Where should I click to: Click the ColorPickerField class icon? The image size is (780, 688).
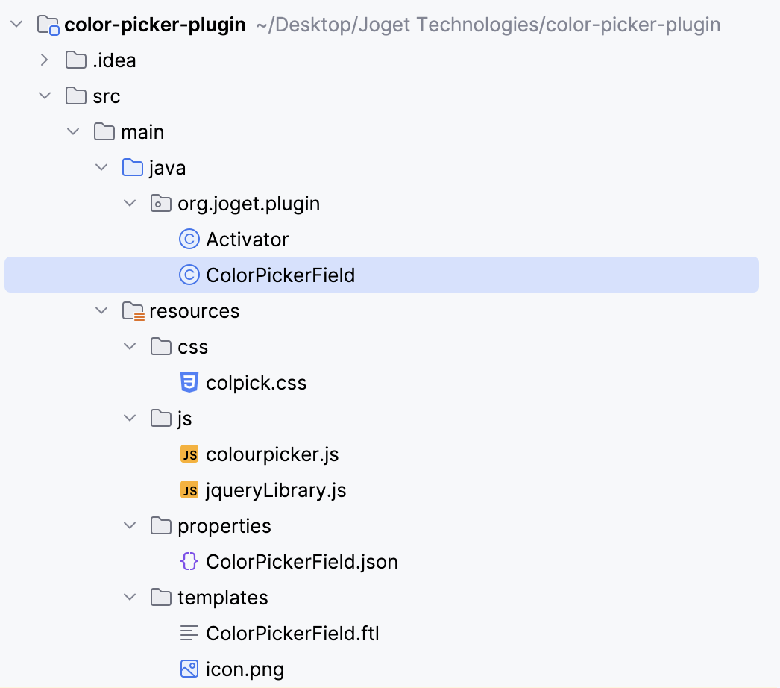point(189,275)
